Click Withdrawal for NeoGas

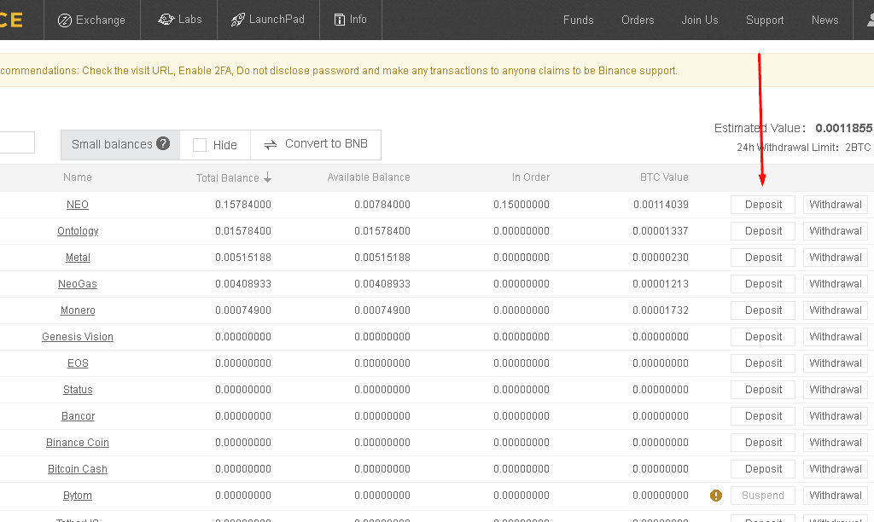click(835, 284)
